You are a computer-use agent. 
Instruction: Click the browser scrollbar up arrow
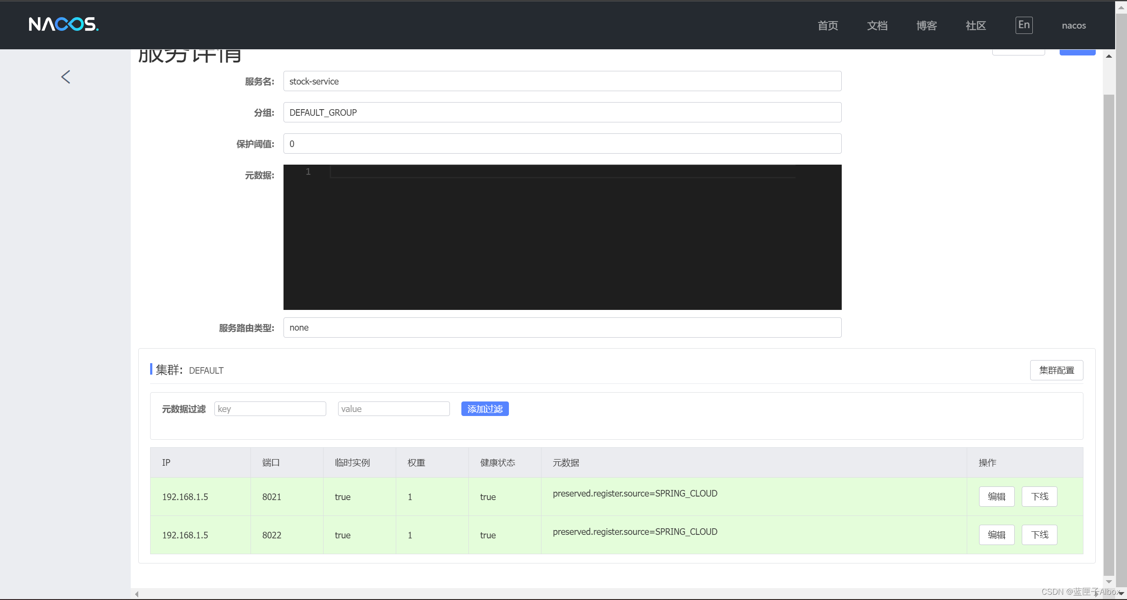[x=1121, y=7]
